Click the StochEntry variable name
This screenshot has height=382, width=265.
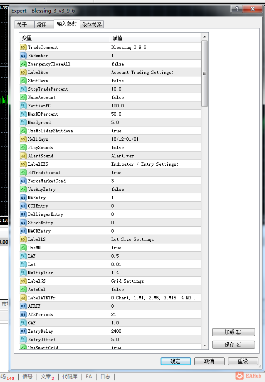[x=40, y=223]
